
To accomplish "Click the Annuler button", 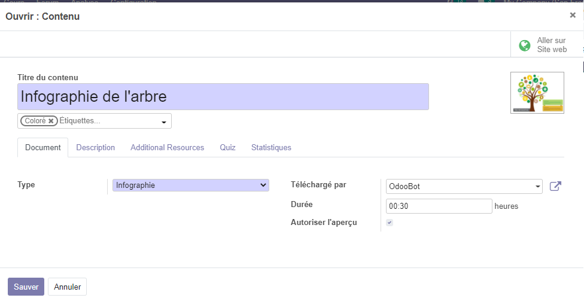I will click(x=67, y=287).
